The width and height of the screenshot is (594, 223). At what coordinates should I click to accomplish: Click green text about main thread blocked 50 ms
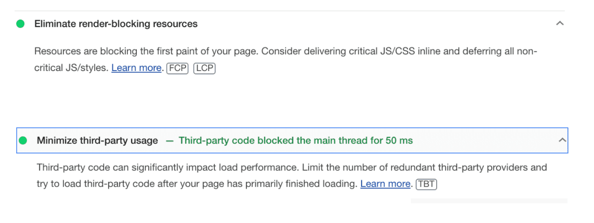point(296,141)
